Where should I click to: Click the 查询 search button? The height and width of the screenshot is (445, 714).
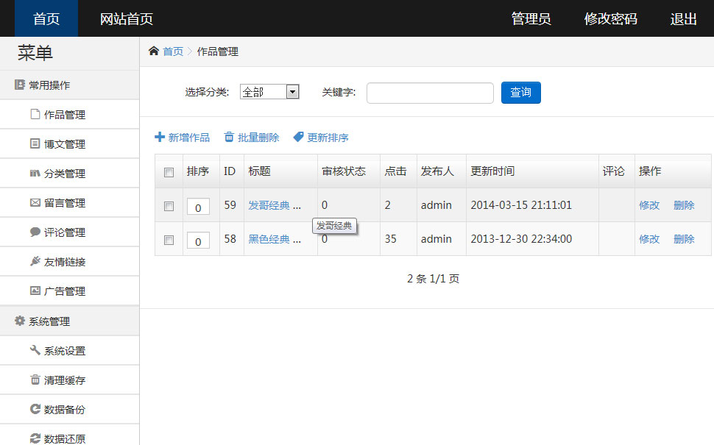[521, 93]
